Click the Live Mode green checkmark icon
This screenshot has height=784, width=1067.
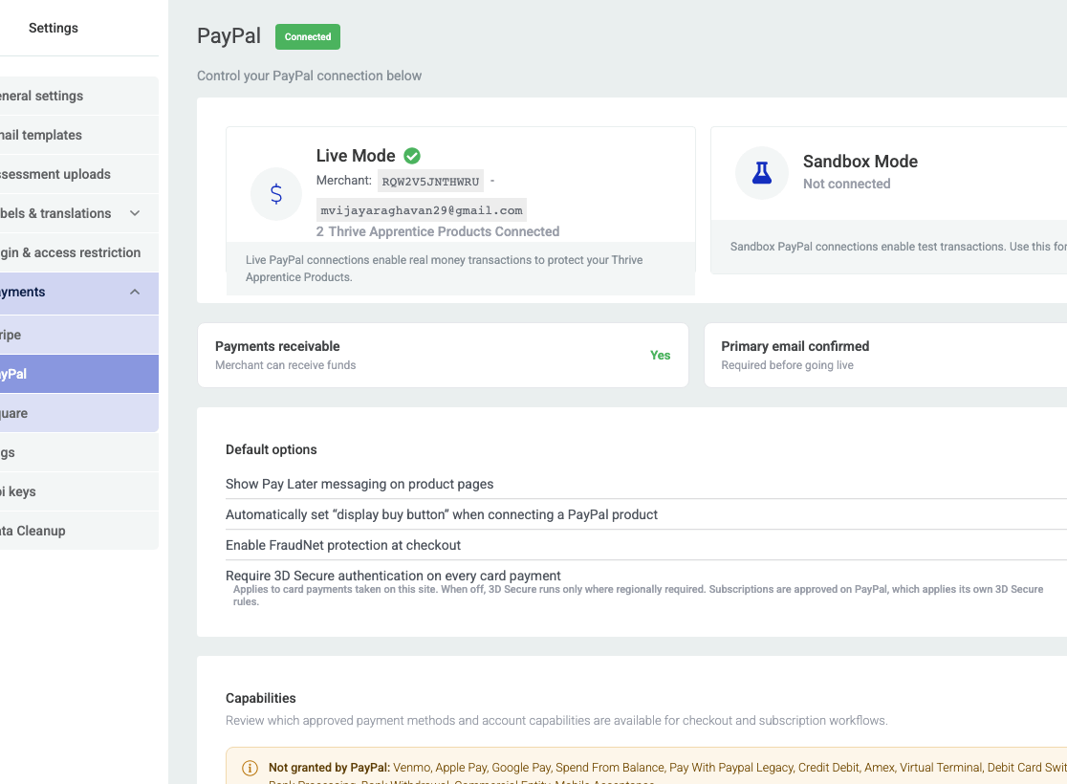coord(412,156)
